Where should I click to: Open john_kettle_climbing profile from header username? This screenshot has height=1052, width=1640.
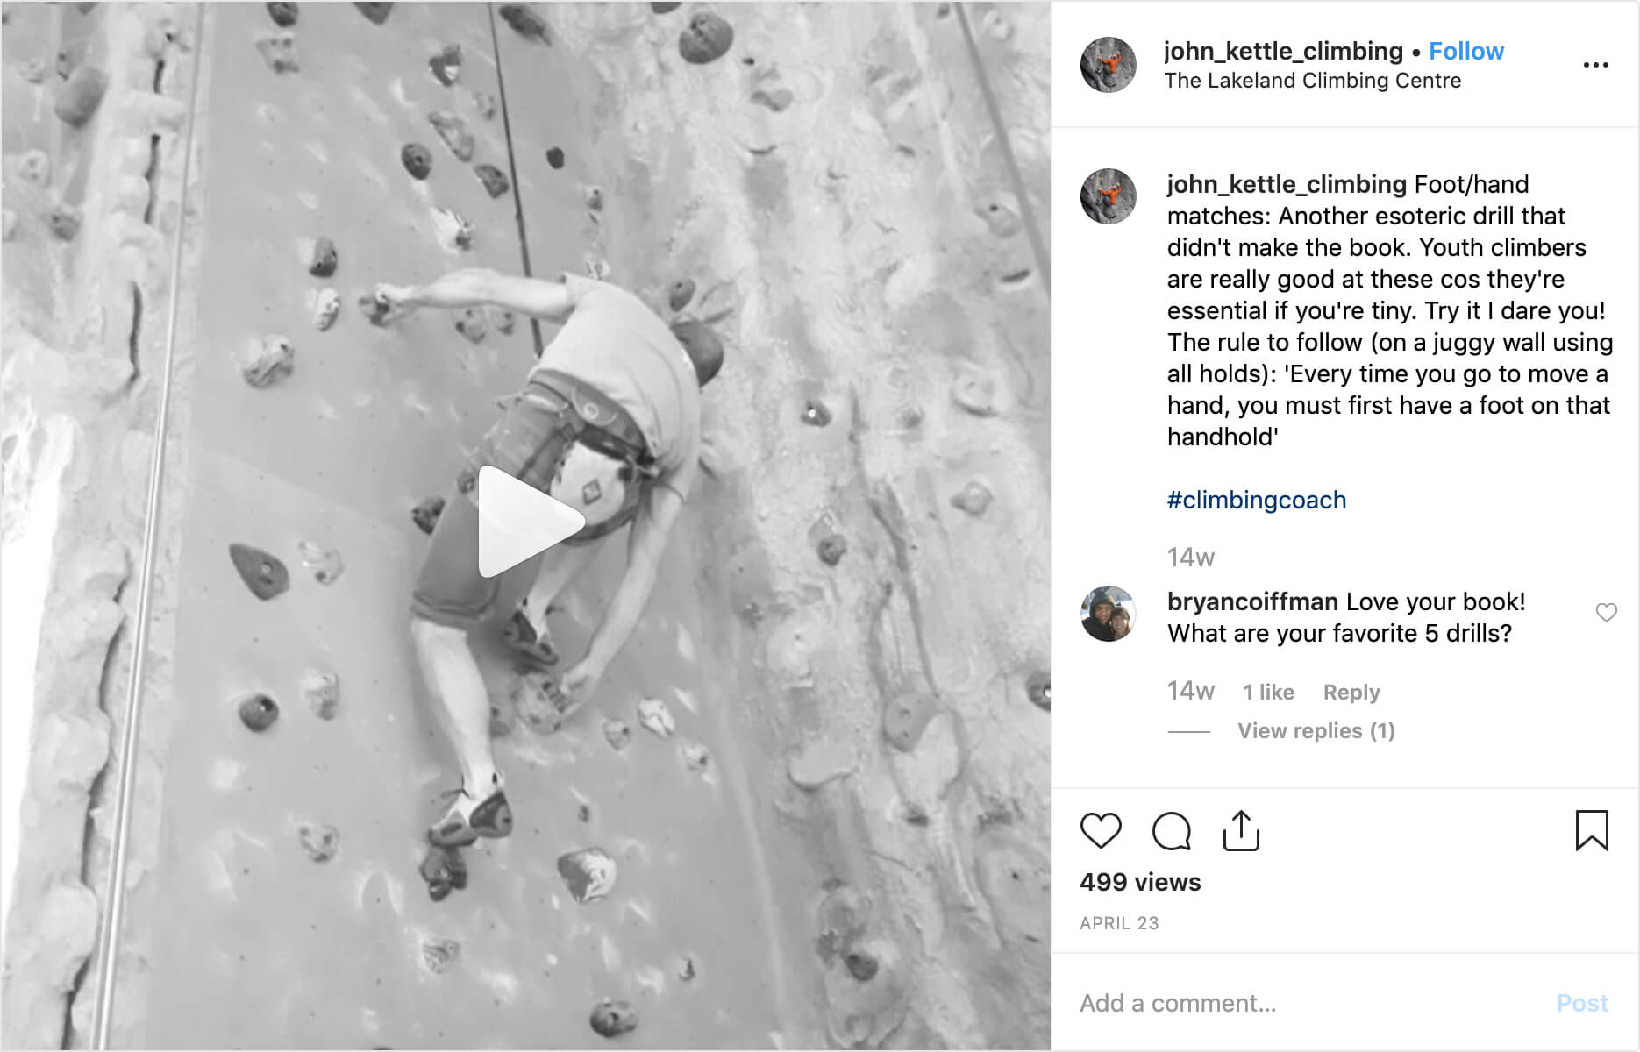click(1283, 51)
